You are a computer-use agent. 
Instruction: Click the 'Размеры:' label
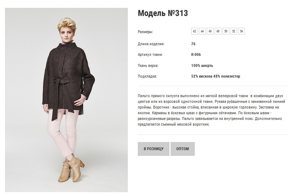[x=145, y=32]
